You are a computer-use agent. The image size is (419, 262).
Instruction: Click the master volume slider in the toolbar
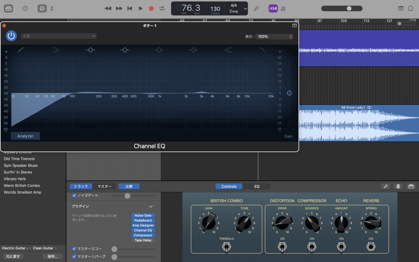[341, 8]
